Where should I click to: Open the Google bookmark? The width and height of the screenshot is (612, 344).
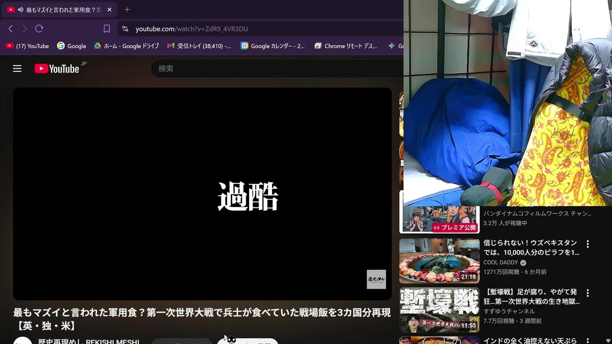tap(72, 46)
